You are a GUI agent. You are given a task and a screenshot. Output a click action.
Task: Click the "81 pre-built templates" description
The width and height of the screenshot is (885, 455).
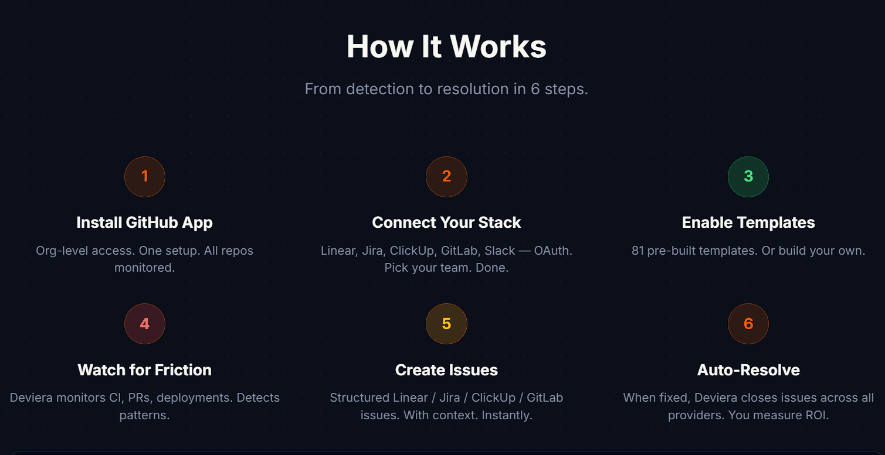748,251
